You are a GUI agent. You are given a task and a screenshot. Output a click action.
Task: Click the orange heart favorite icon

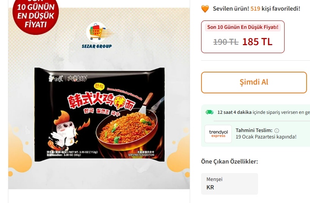205,9
